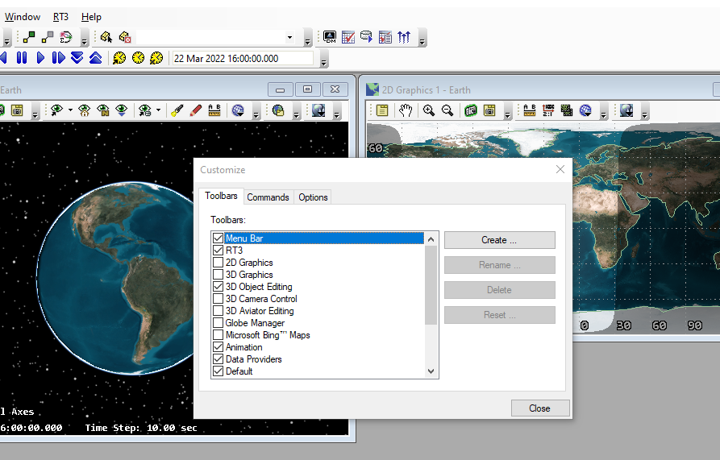Click the Close button in Customize dialog
The width and height of the screenshot is (720, 460).
click(539, 408)
